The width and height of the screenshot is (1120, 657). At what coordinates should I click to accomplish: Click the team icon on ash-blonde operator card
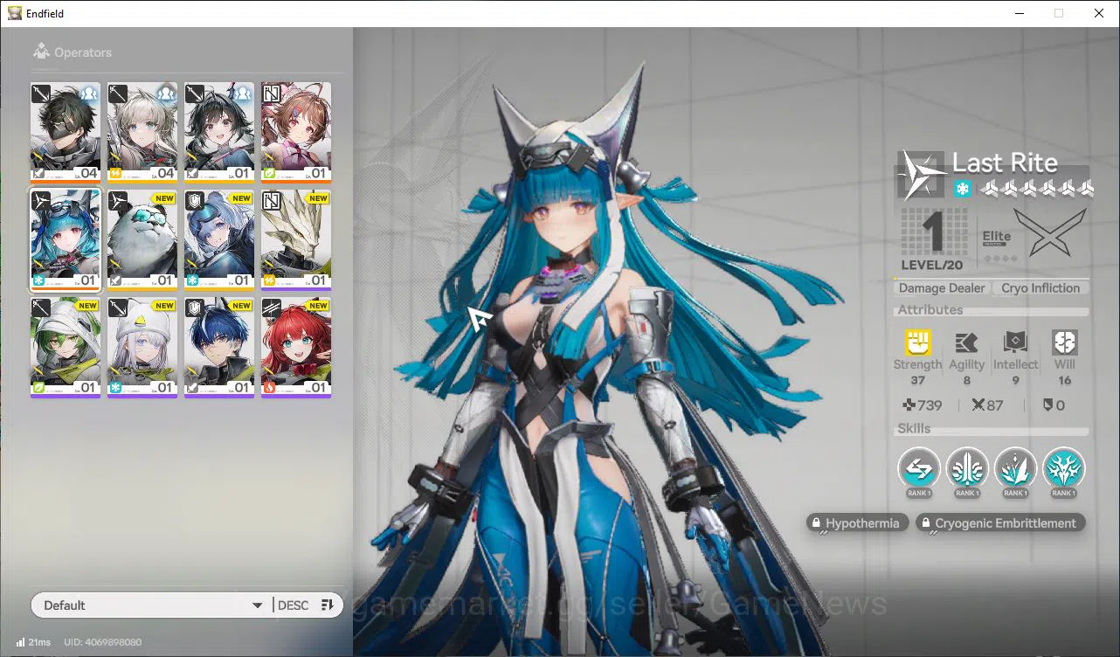point(166,93)
